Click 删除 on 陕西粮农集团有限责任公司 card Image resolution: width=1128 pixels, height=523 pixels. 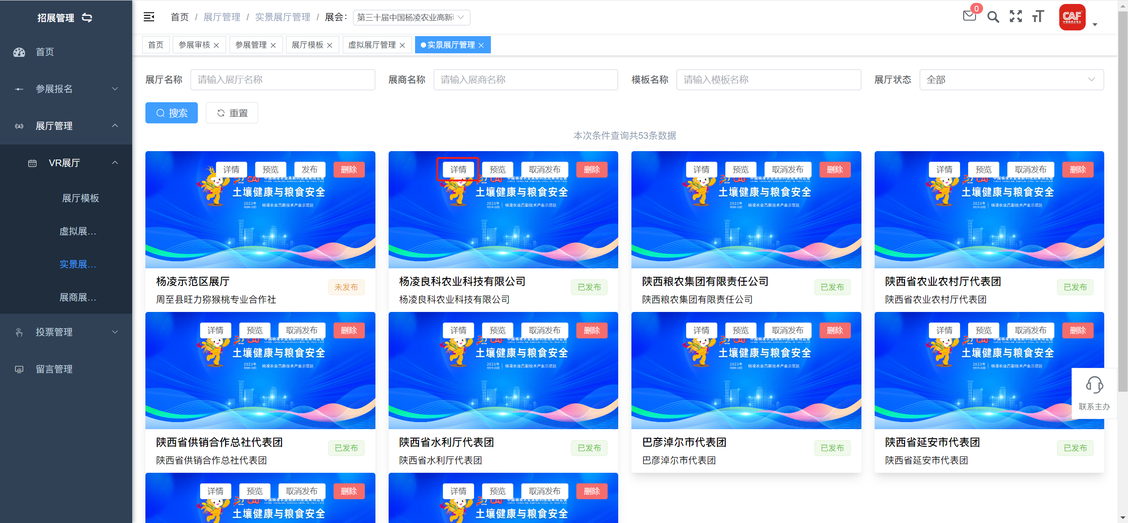click(835, 170)
